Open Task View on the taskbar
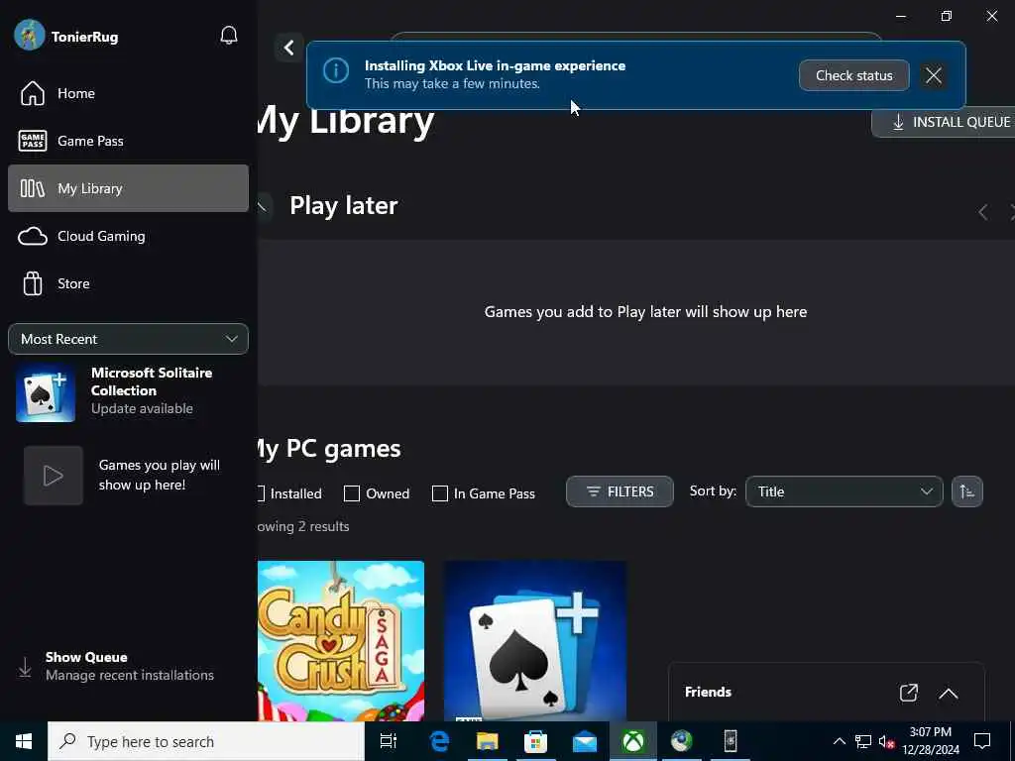1015x761 pixels. coord(389,741)
